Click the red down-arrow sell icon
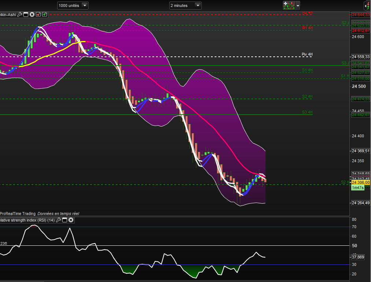 pos(38,15)
